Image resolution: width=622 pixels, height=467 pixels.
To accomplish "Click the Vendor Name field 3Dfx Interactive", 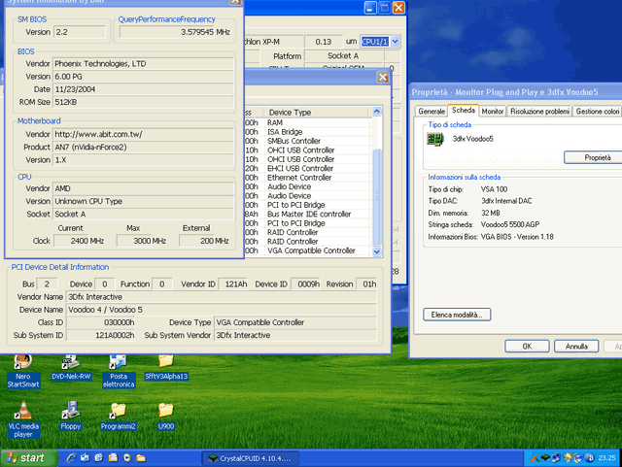I will [x=222, y=297].
